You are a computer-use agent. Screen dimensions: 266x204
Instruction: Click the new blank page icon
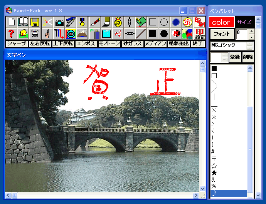tap(11, 22)
